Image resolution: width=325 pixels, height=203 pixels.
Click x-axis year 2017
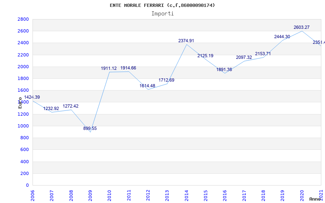click(244, 195)
